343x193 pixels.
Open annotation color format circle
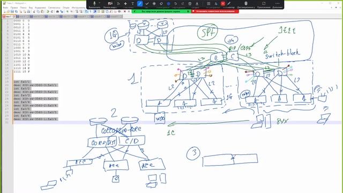click(x=168, y=4)
